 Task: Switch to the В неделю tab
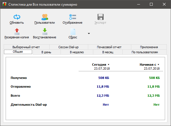click(77, 52)
